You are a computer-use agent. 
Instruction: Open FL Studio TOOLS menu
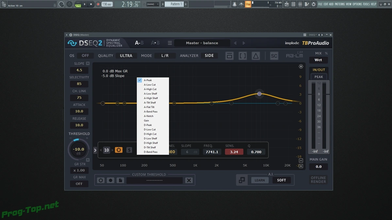click(x=366, y=4)
